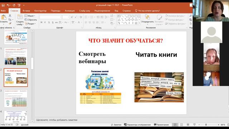Toggle bold (Ж) formatting
The width and height of the screenshot is (229, 129).
pos(42,22)
